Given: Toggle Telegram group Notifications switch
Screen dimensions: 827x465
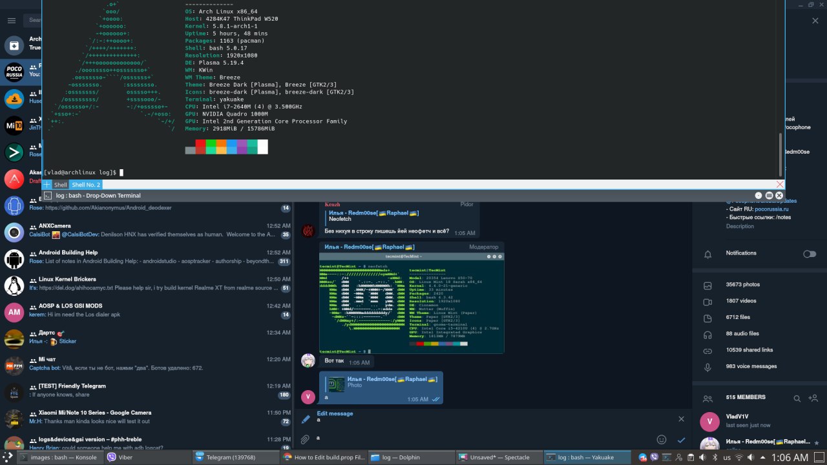Looking at the screenshot, I should 809,254.
